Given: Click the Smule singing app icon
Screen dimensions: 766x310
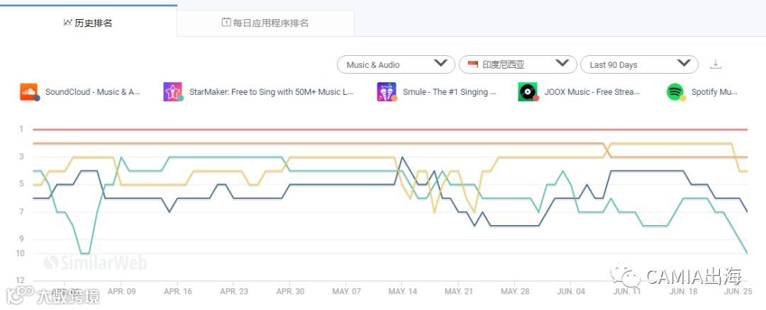Looking at the screenshot, I should [x=387, y=91].
